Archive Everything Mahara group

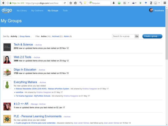[43, 82]
